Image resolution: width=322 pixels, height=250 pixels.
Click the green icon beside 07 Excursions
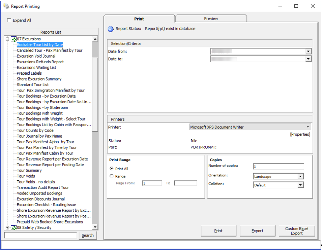pos(13,39)
